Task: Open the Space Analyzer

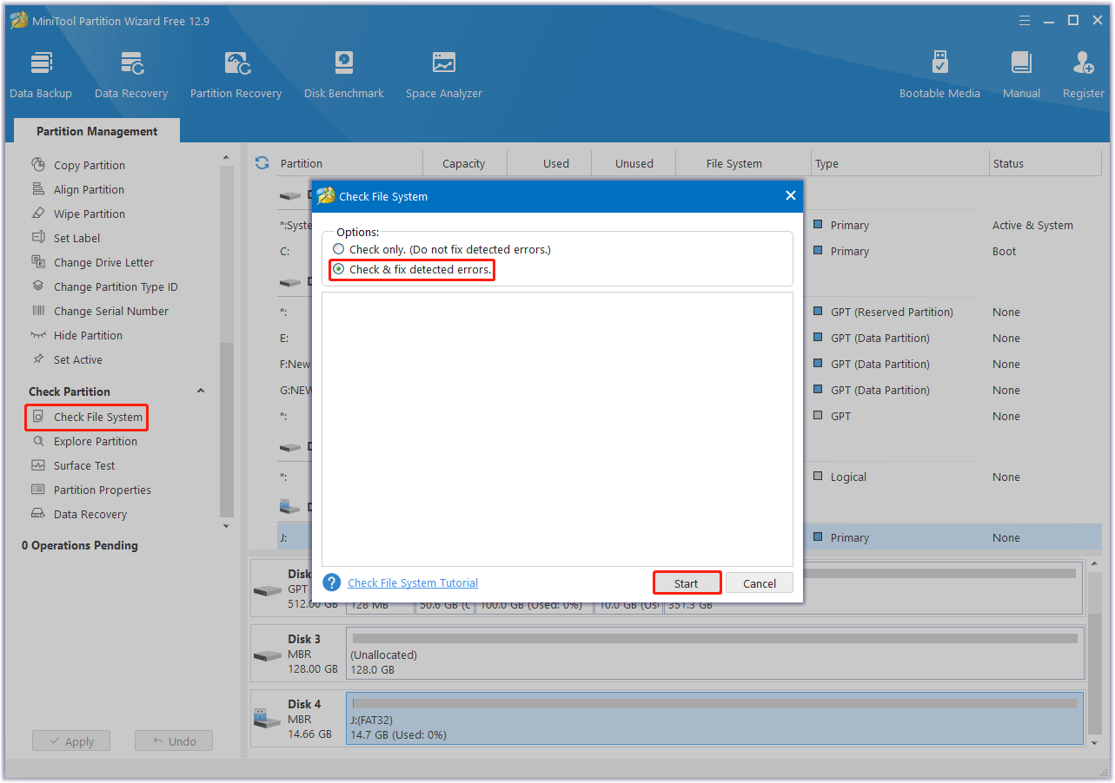Action: [444, 76]
